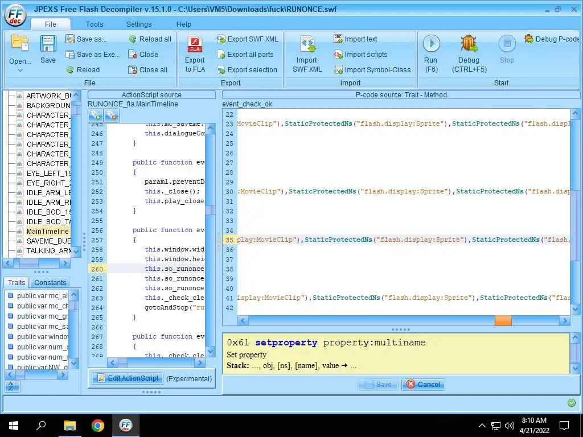The width and height of the screenshot is (583, 437).
Task: Switch to the File ribbon tab
Action: pos(51,24)
